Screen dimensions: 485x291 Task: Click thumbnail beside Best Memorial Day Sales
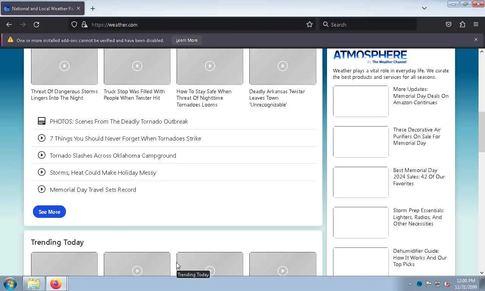361,182
